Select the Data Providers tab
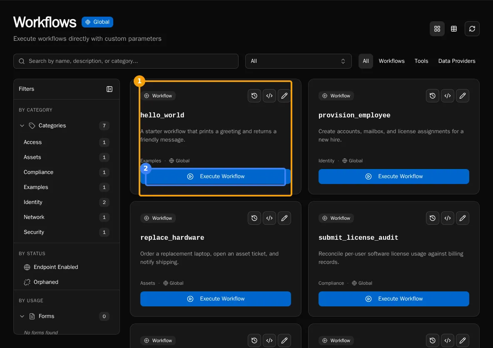Image resolution: width=493 pixels, height=348 pixels. [x=456, y=61]
